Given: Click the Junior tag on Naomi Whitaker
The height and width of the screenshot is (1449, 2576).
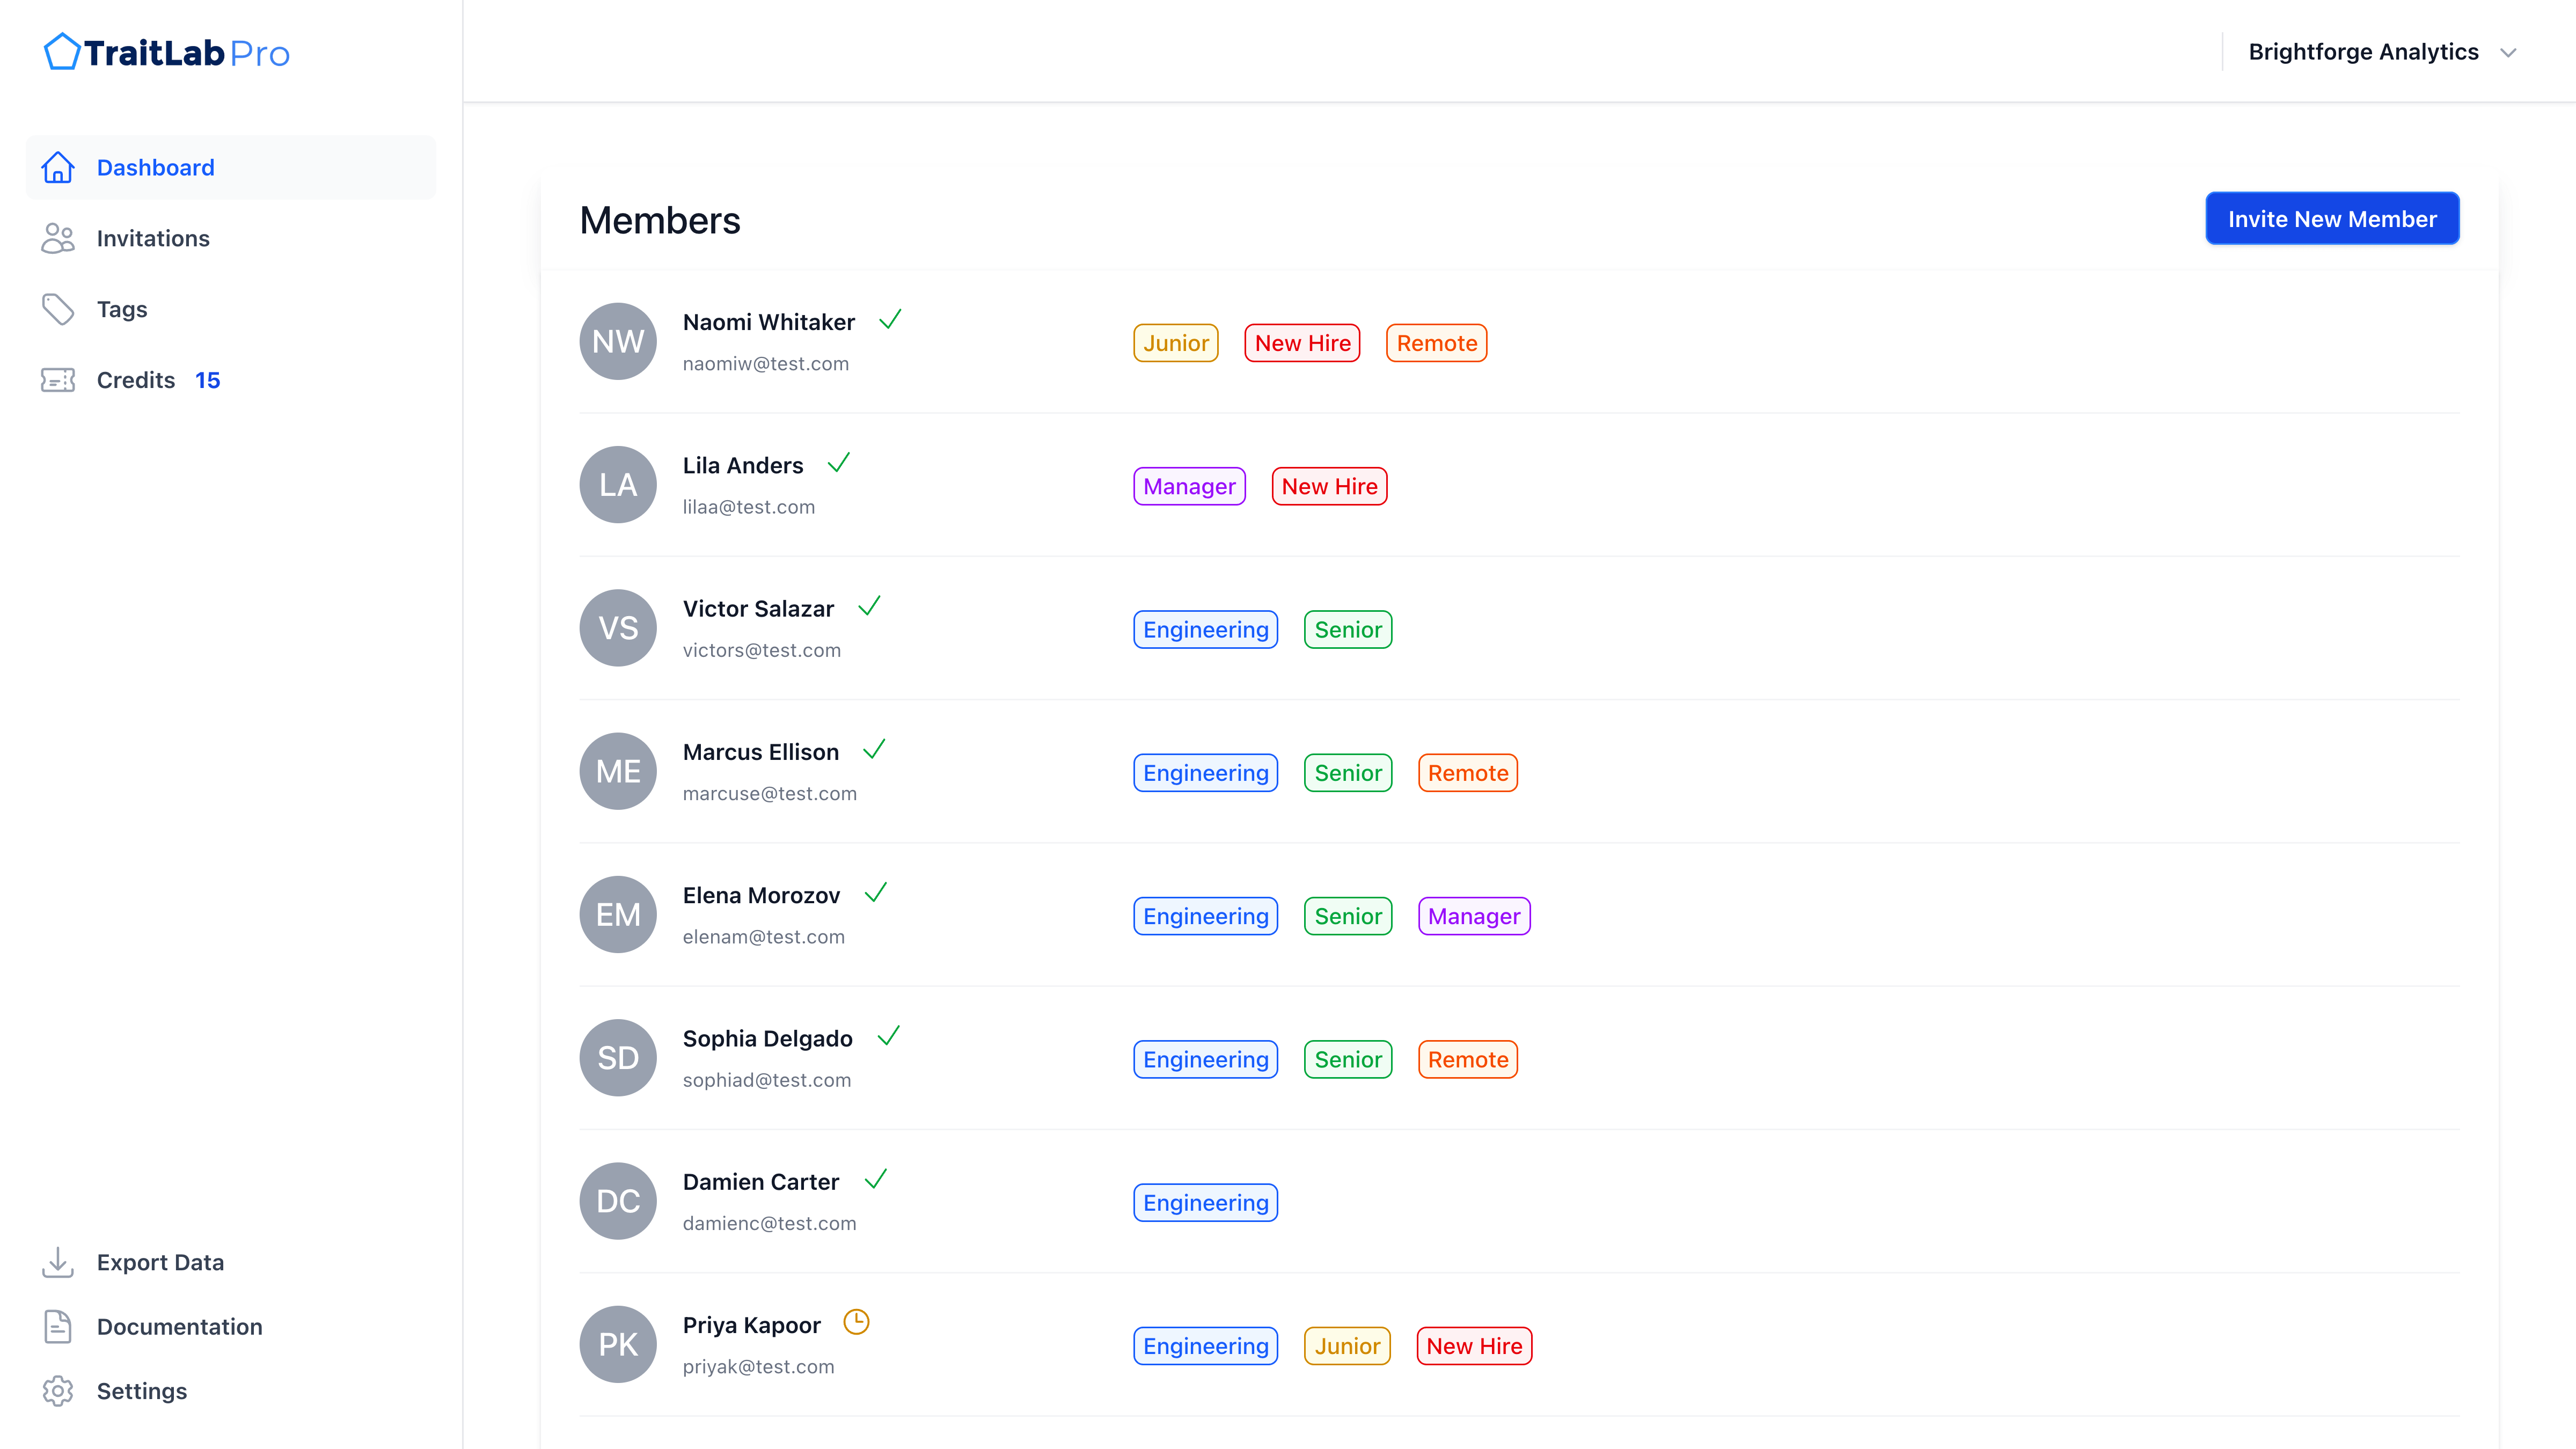Looking at the screenshot, I should tap(1176, 343).
